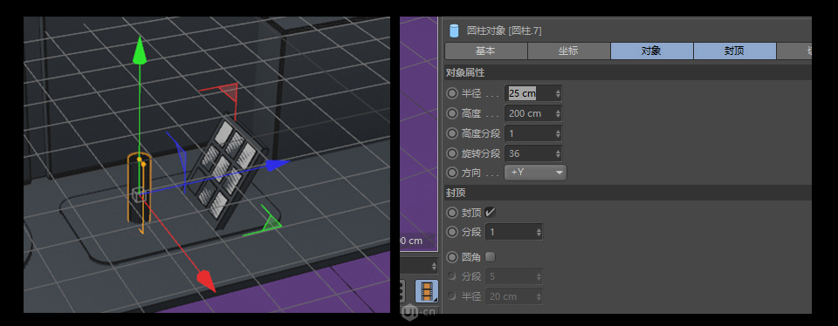This screenshot has height=326, width=838.
Task: Click the blue cylinder object icon
Action: tap(454, 31)
